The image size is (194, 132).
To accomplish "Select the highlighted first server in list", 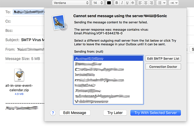I will click(x=108, y=58).
